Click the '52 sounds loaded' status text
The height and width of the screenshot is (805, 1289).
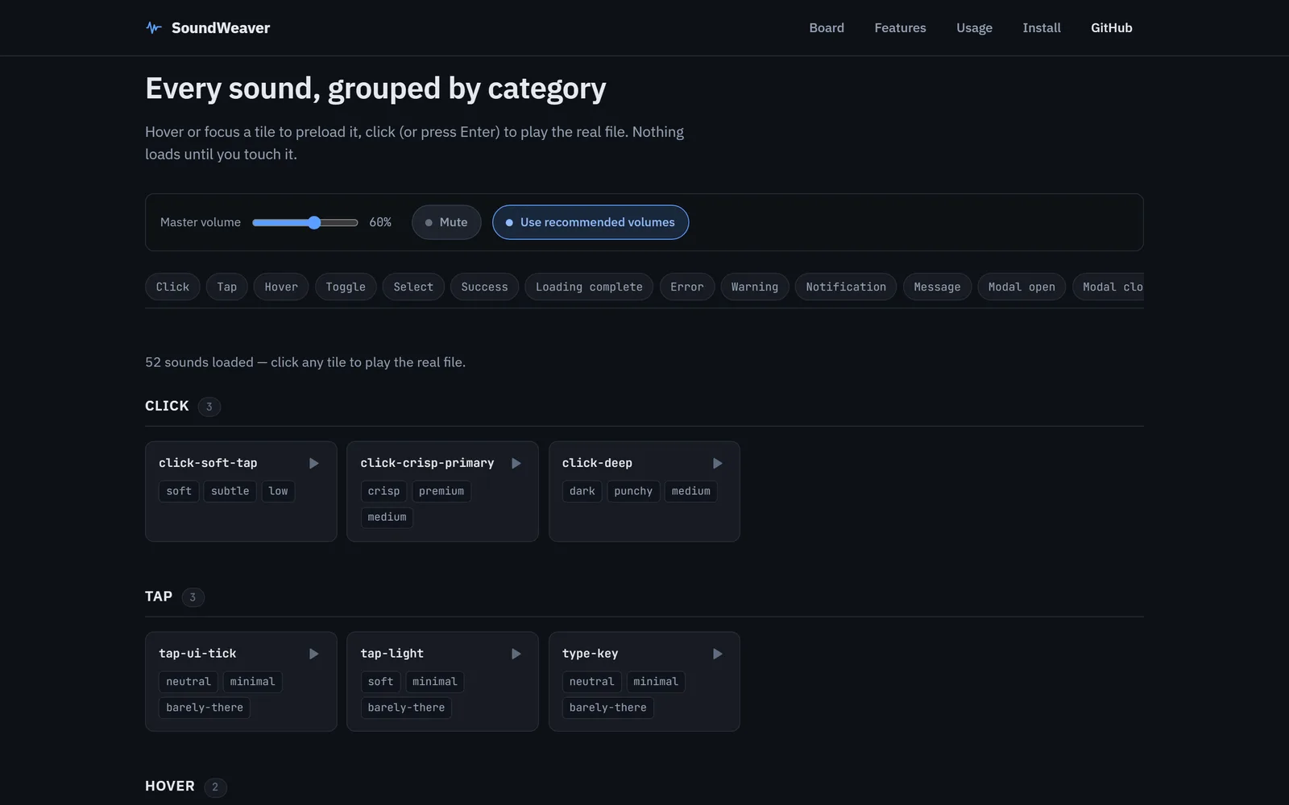305,363
